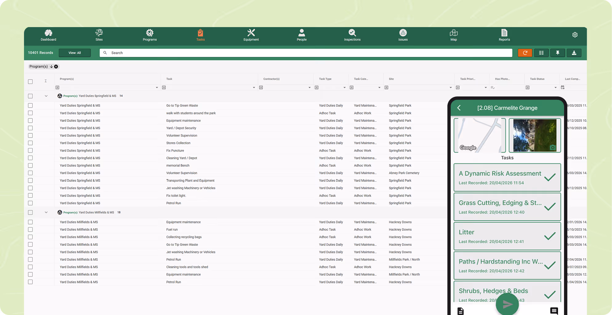
Task: Open Shrubs, Hedges & Beds card
Action: coord(507,292)
